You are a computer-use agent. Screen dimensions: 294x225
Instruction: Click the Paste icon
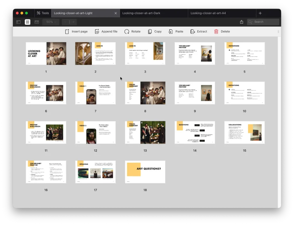click(171, 31)
